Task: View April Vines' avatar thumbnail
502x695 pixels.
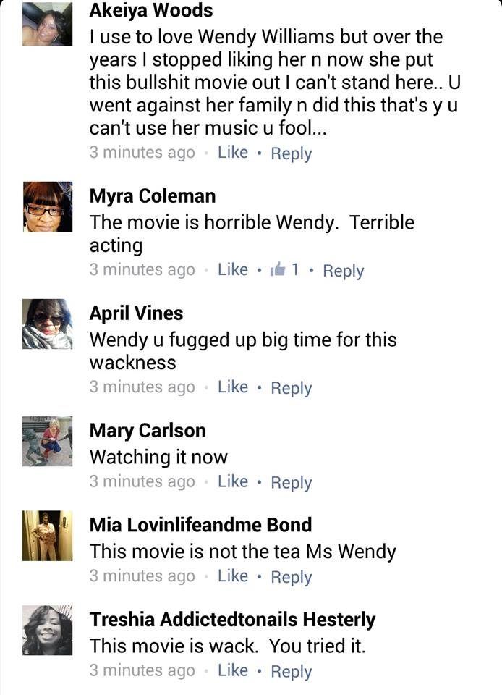Action: coord(48,324)
